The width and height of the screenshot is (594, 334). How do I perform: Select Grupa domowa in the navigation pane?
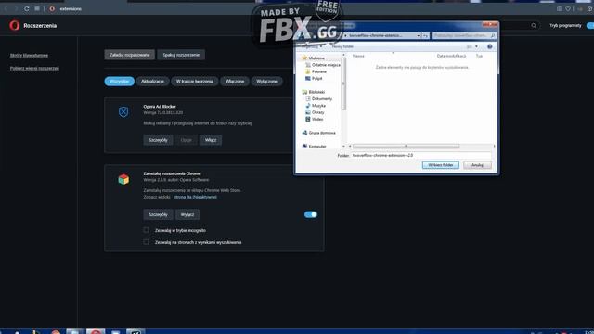[x=318, y=133]
